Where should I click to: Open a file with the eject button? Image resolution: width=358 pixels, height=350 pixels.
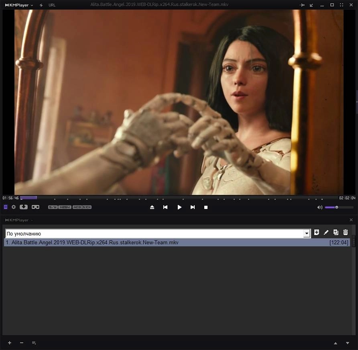click(x=152, y=207)
